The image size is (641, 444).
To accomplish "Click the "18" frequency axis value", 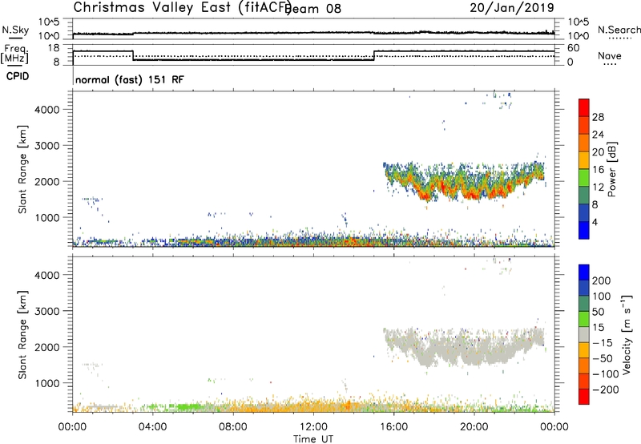I will click(53, 48).
